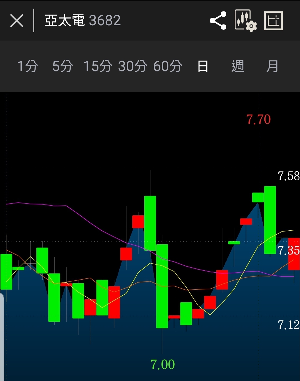300x381 pixels.
Task: Tap the green 7.00 low price label
Action: coord(162,364)
